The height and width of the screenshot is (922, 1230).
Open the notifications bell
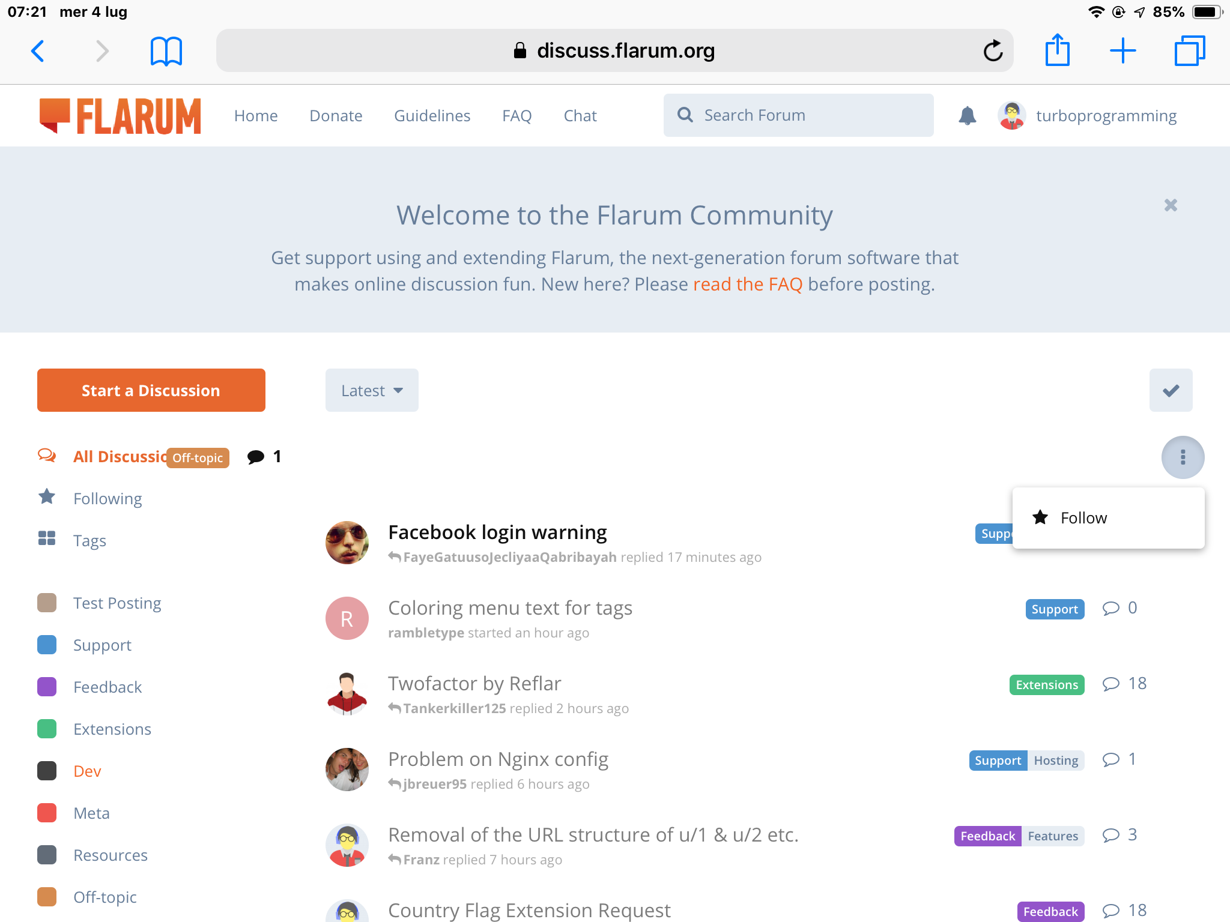[967, 115]
